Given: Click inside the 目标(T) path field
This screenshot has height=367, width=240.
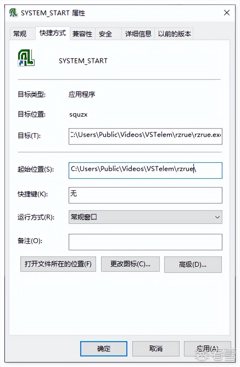Looking at the screenshot, I should [x=145, y=136].
